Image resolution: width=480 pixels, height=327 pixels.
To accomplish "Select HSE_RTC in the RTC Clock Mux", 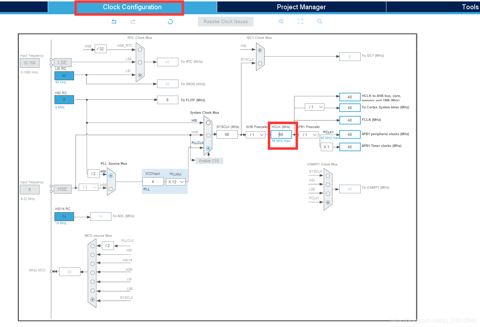I will coord(140,49).
